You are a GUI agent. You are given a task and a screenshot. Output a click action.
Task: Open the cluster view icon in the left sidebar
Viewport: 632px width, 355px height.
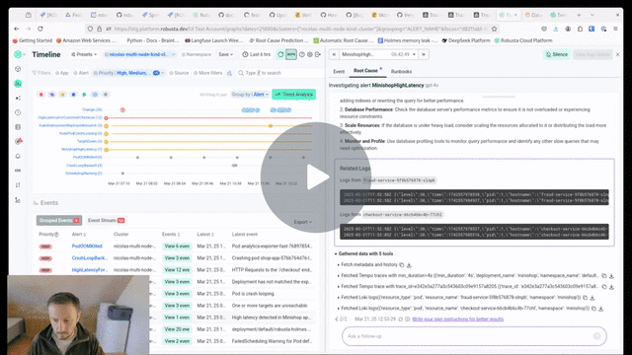(18, 69)
